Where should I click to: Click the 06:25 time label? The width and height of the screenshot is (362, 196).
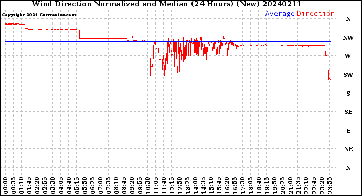click(x=92, y=186)
